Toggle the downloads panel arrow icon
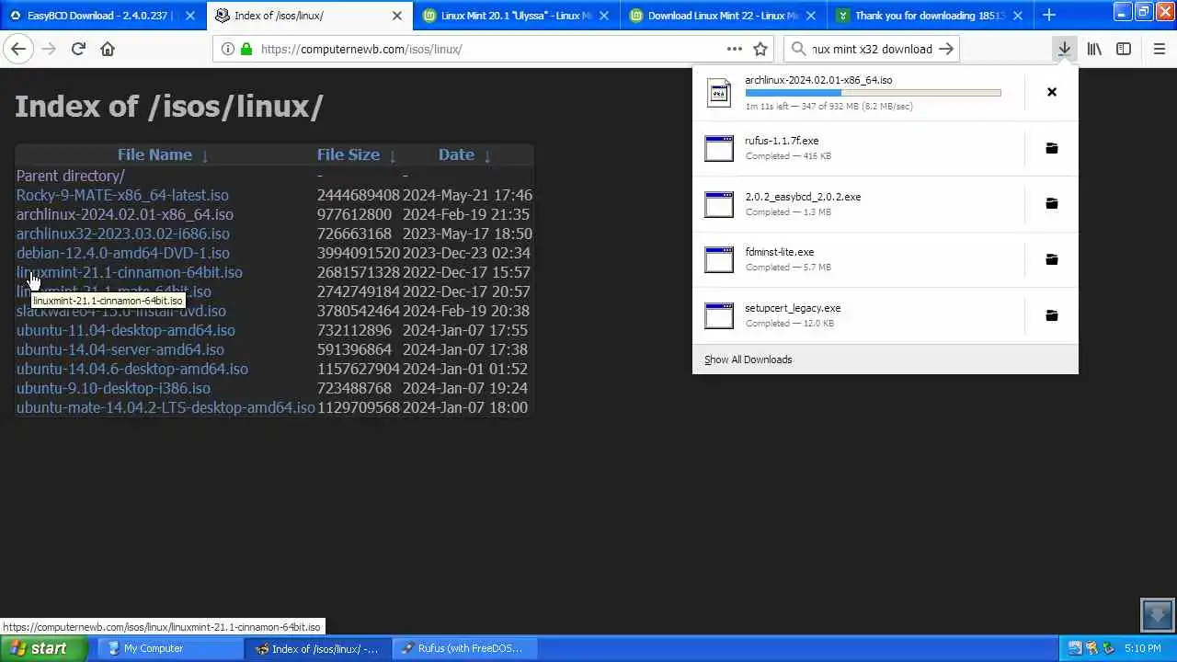The height and width of the screenshot is (662, 1177). tap(1064, 49)
